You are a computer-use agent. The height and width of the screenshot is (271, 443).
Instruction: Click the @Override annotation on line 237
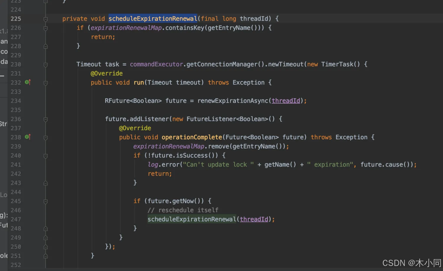[135, 128]
